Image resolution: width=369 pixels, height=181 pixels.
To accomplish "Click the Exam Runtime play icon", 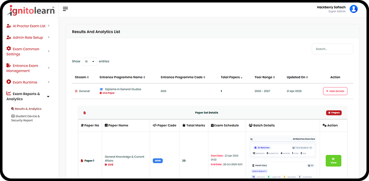I will (8, 82).
